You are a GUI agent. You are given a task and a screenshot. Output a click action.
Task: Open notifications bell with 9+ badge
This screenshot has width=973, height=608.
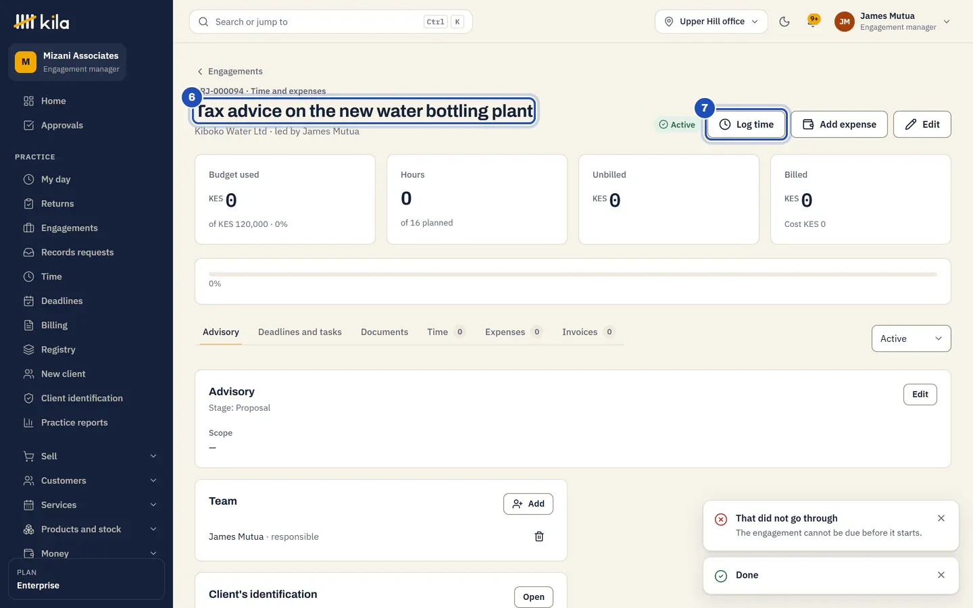click(x=813, y=21)
